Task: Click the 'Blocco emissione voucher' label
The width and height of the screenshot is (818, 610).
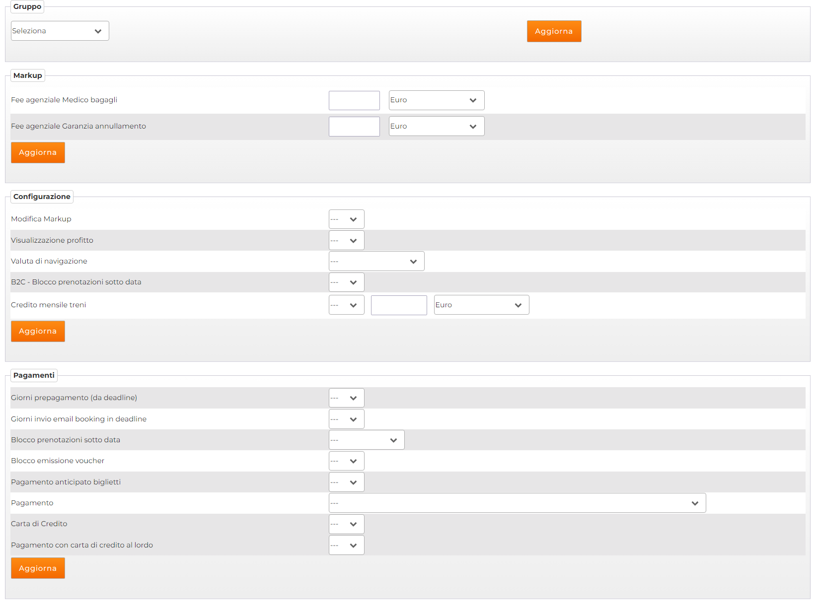Action: pos(58,461)
